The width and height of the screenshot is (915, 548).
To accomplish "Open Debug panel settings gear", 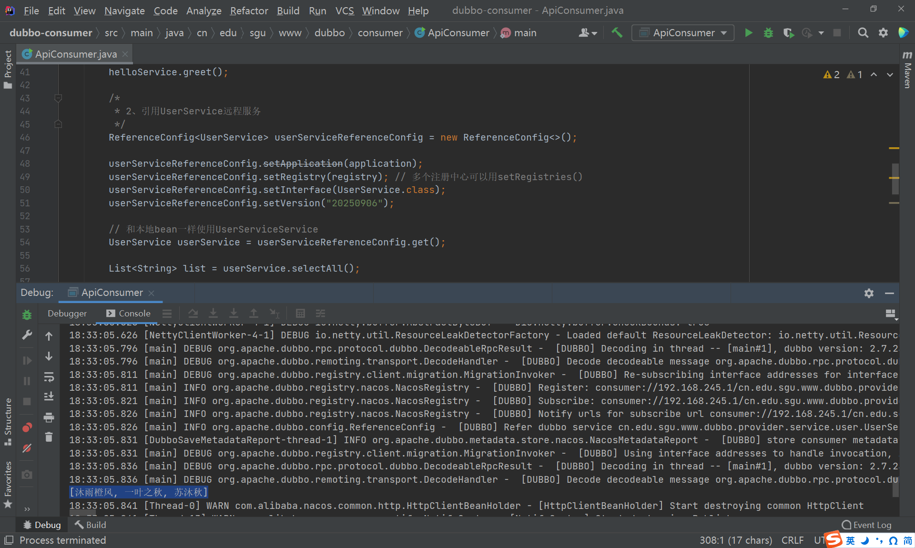I will coord(869,293).
